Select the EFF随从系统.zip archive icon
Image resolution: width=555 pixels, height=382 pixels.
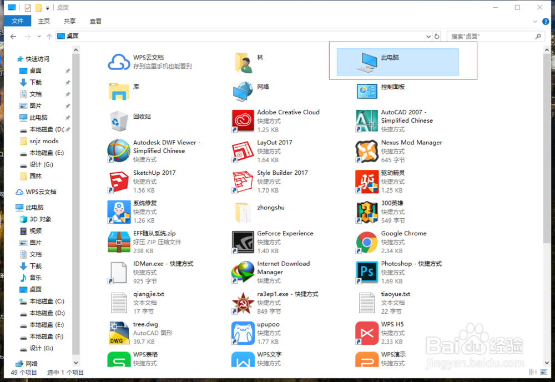pyautogui.click(x=119, y=242)
